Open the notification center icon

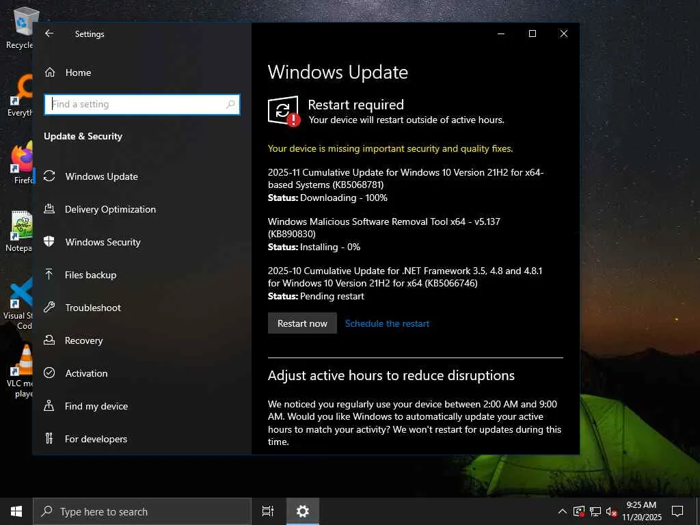click(x=677, y=511)
